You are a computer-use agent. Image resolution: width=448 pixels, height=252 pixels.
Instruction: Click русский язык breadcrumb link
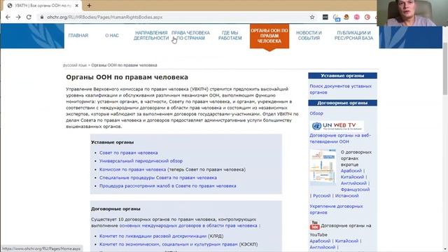75,65
